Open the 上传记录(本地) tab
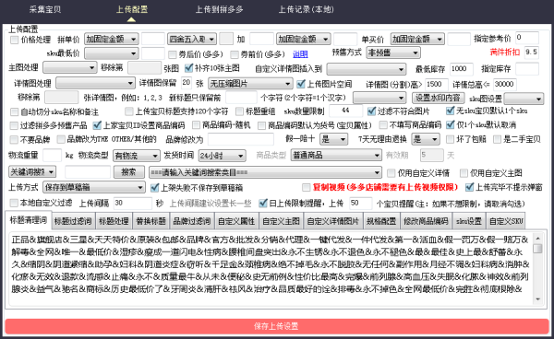 tap(306, 9)
